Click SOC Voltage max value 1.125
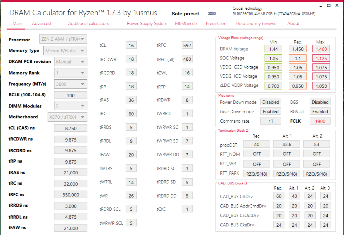Screen dimensions: 344x235 (x=321, y=58)
